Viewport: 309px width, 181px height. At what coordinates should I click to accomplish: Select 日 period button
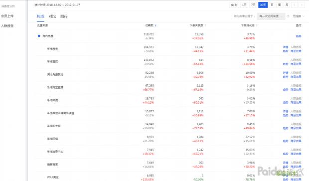pyautogui.click(x=272, y=5)
